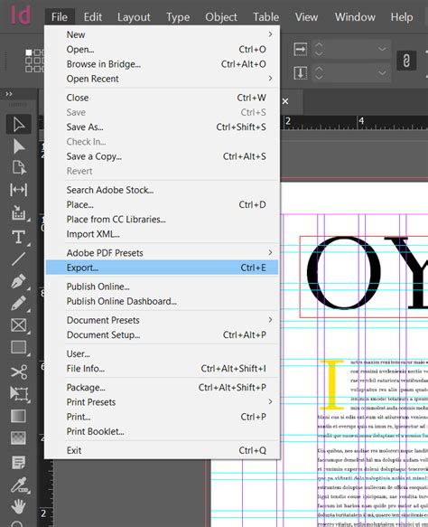Screen dimensions: 428x527
Task: Choose Open... menu item
Action: 163,49
